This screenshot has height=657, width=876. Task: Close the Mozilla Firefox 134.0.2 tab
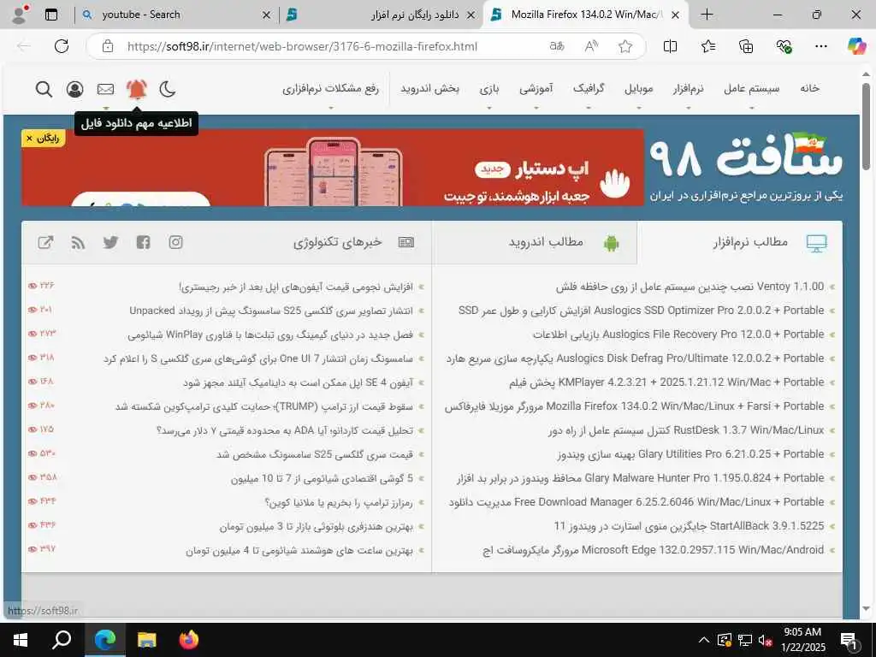coord(676,15)
